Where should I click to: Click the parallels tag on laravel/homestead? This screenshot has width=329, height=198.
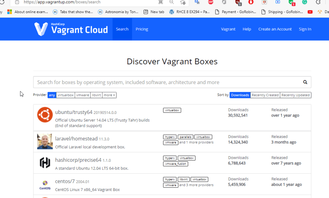tap(185, 137)
